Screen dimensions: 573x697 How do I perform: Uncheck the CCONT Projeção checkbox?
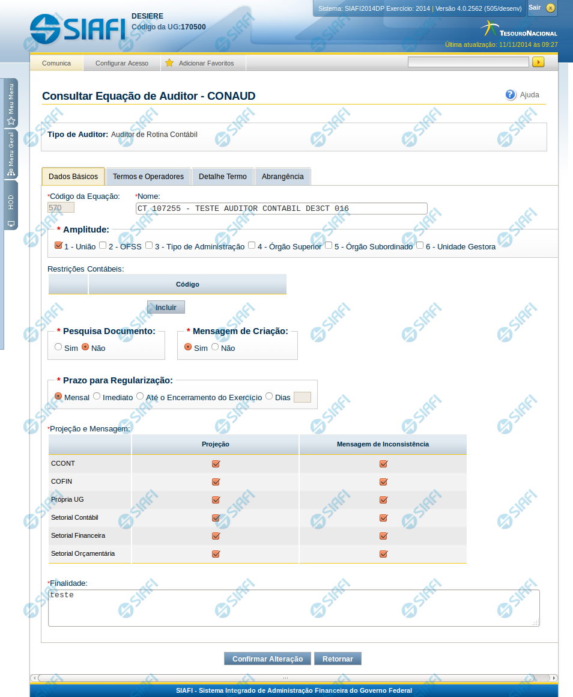(216, 464)
